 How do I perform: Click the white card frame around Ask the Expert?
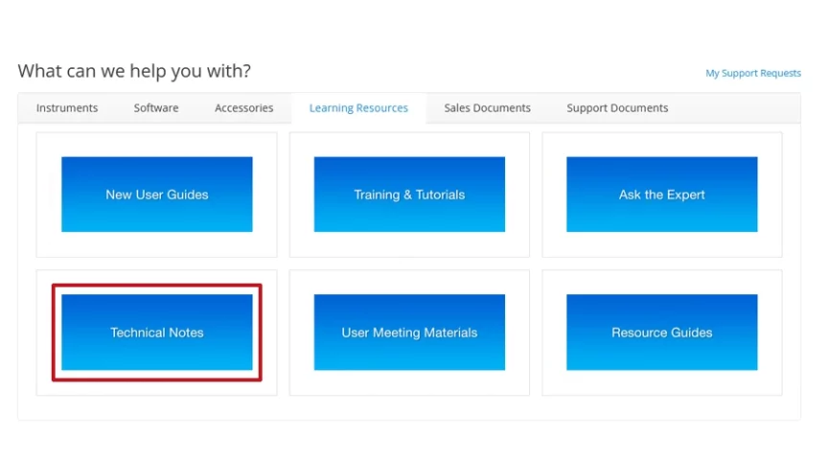click(661, 244)
